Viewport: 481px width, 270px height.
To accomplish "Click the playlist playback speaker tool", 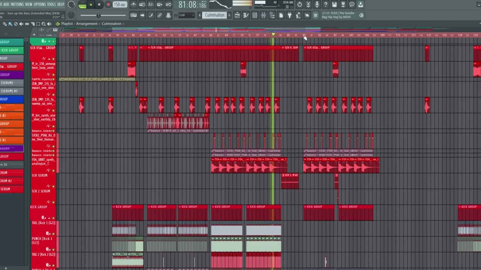I will coord(49,24).
